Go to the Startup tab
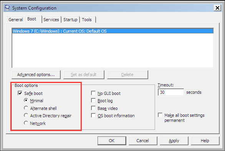This screenshot has height=151, width=225. [x=70, y=20]
